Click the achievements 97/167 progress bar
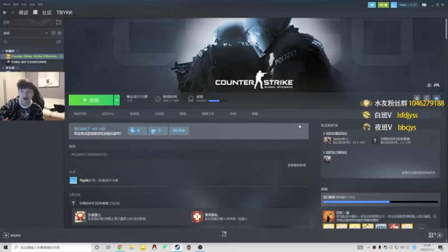Viewport: 448px width, 252px height. tap(218, 101)
